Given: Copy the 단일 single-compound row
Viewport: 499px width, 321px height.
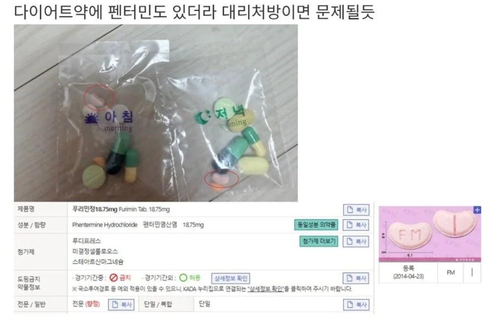Looking at the screenshot, I should [x=356, y=304].
